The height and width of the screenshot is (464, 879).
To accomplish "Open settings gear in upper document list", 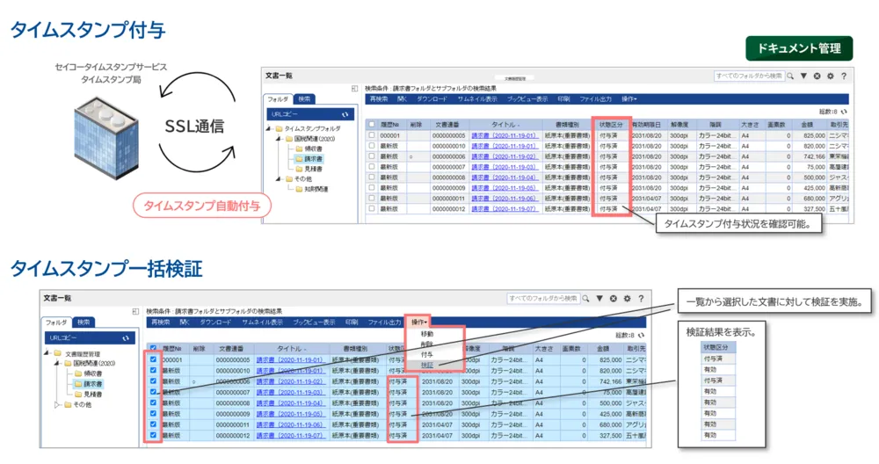I will [831, 76].
